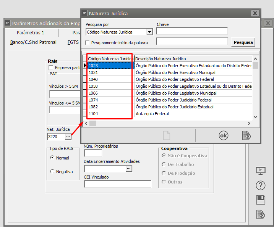
Task: Click the save floppy disk icon
Action: click(260, 200)
